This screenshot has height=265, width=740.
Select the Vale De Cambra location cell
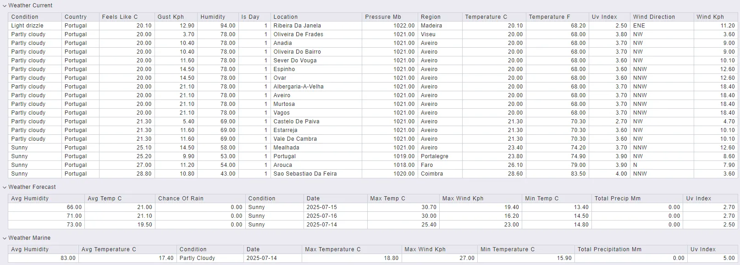(x=316, y=139)
